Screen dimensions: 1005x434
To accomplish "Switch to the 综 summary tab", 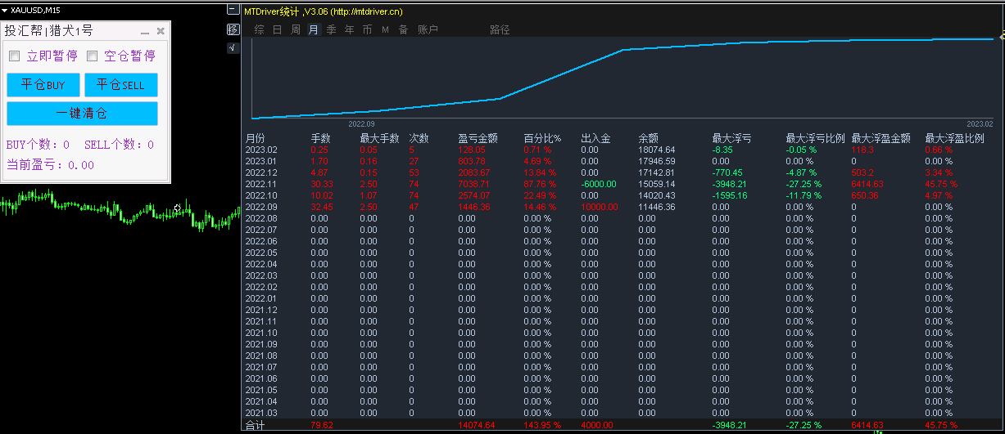I will click(260, 29).
